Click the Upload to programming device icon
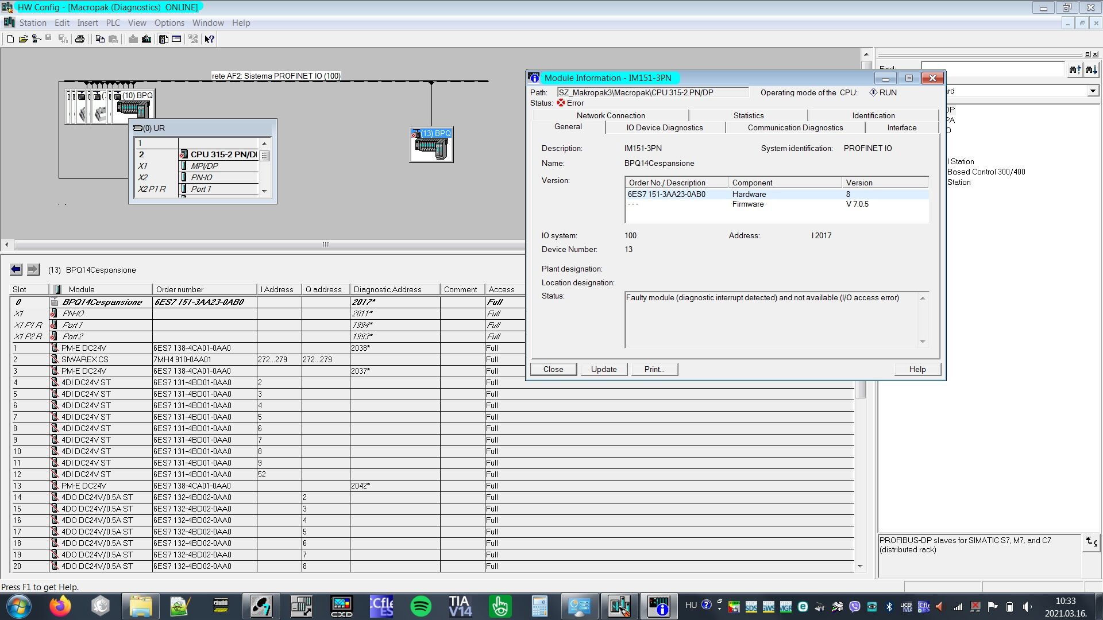 [146, 39]
